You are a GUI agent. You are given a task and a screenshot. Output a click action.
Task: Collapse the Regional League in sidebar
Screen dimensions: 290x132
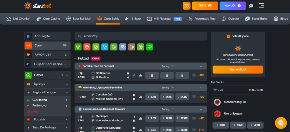[x=67, y=93]
